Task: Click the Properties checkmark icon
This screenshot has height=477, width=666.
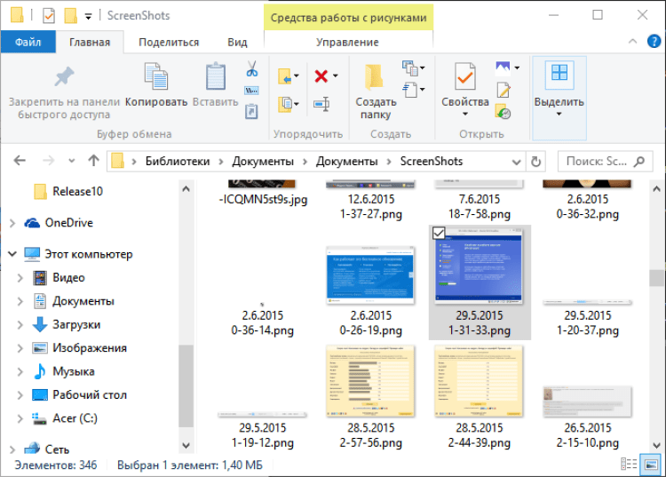Action: click(465, 76)
